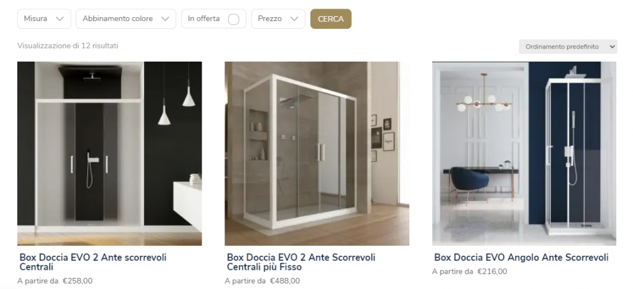Click the Prezzo chevron arrow icon

(294, 19)
